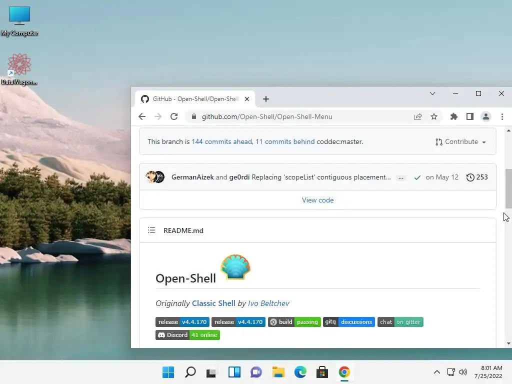Show hidden system tray icons
This screenshot has height=384, width=512.
tap(437, 372)
